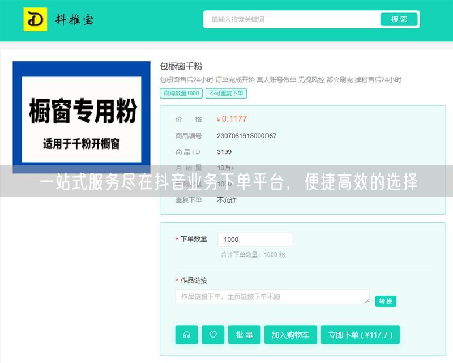Click into the 下单数量 quantity field
This screenshot has width=453, height=363.
coord(254,240)
